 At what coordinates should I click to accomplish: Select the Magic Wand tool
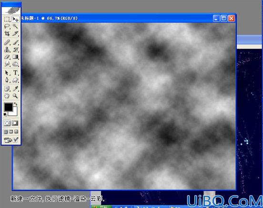15,26
